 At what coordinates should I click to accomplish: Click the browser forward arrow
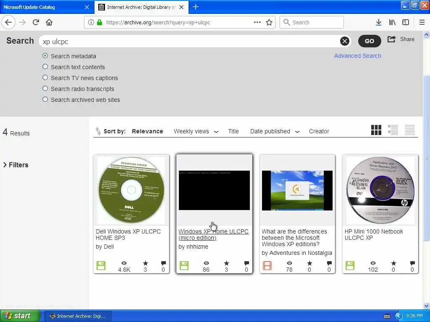pyautogui.click(x=22, y=22)
